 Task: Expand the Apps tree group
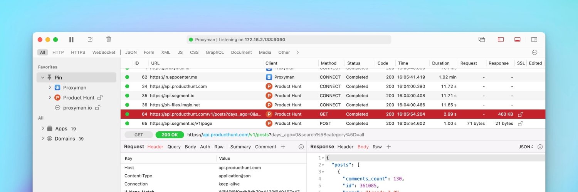pyautogui.click(x=43, y=129)
